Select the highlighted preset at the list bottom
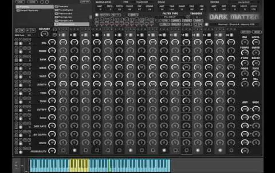The width and height of the screenshot is (275, 173). click(72, 24)
